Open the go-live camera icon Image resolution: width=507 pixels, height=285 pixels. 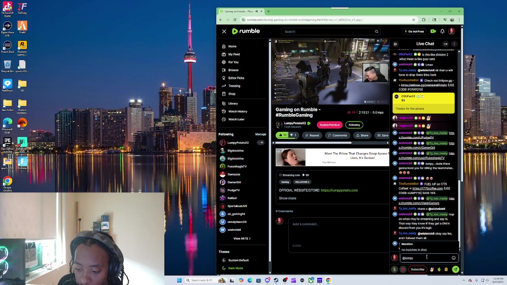point(433,31)
